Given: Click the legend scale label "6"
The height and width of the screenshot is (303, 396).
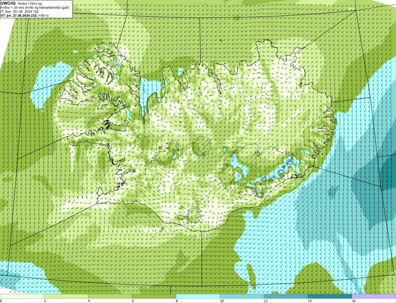Looking at the screenshot, I should (133, 301).
